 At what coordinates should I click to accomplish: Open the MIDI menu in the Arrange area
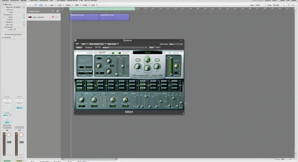click(78, 5)
